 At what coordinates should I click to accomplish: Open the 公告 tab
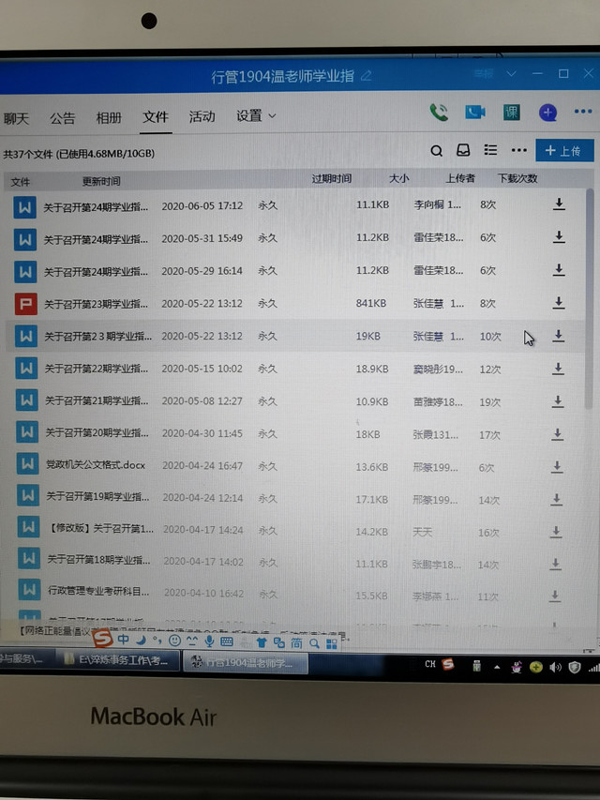pyautogui.click(x=63, y=117)
